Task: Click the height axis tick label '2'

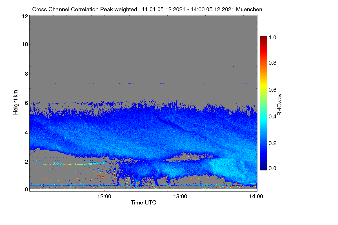Action: tap(26, 162)
